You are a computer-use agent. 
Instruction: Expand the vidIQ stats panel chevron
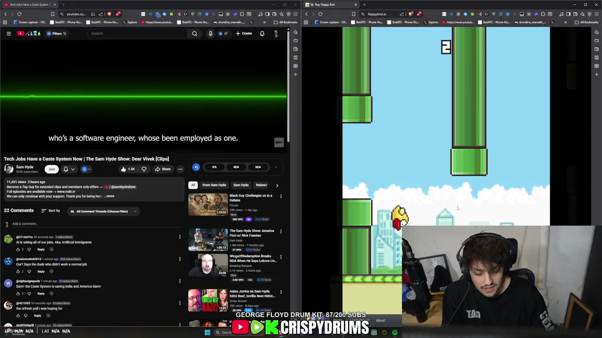pos(276,167)
